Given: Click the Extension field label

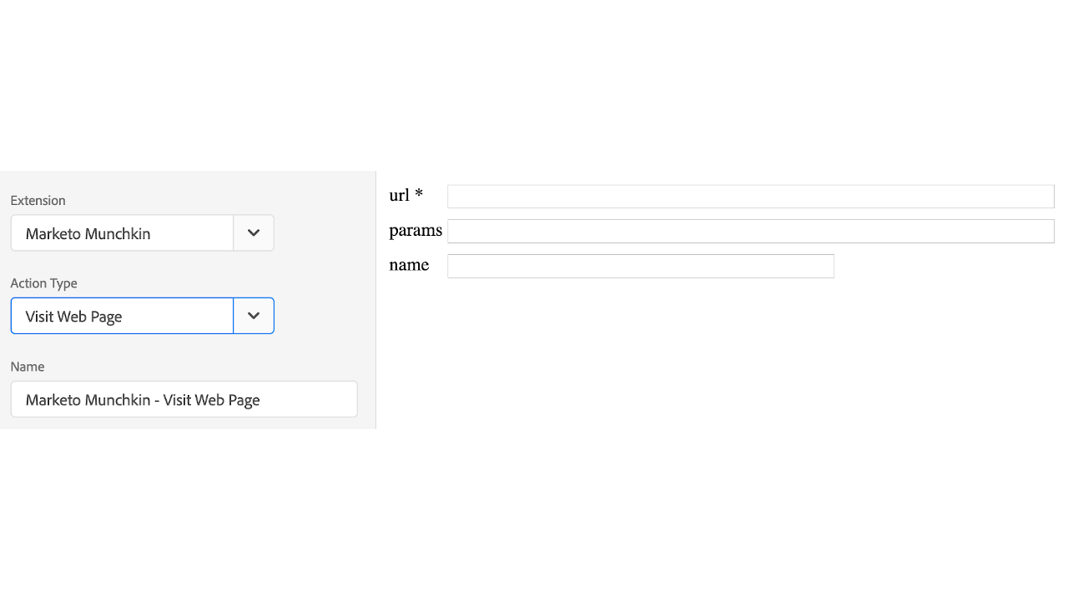Looking at the screenshot, I should point(38,201).
